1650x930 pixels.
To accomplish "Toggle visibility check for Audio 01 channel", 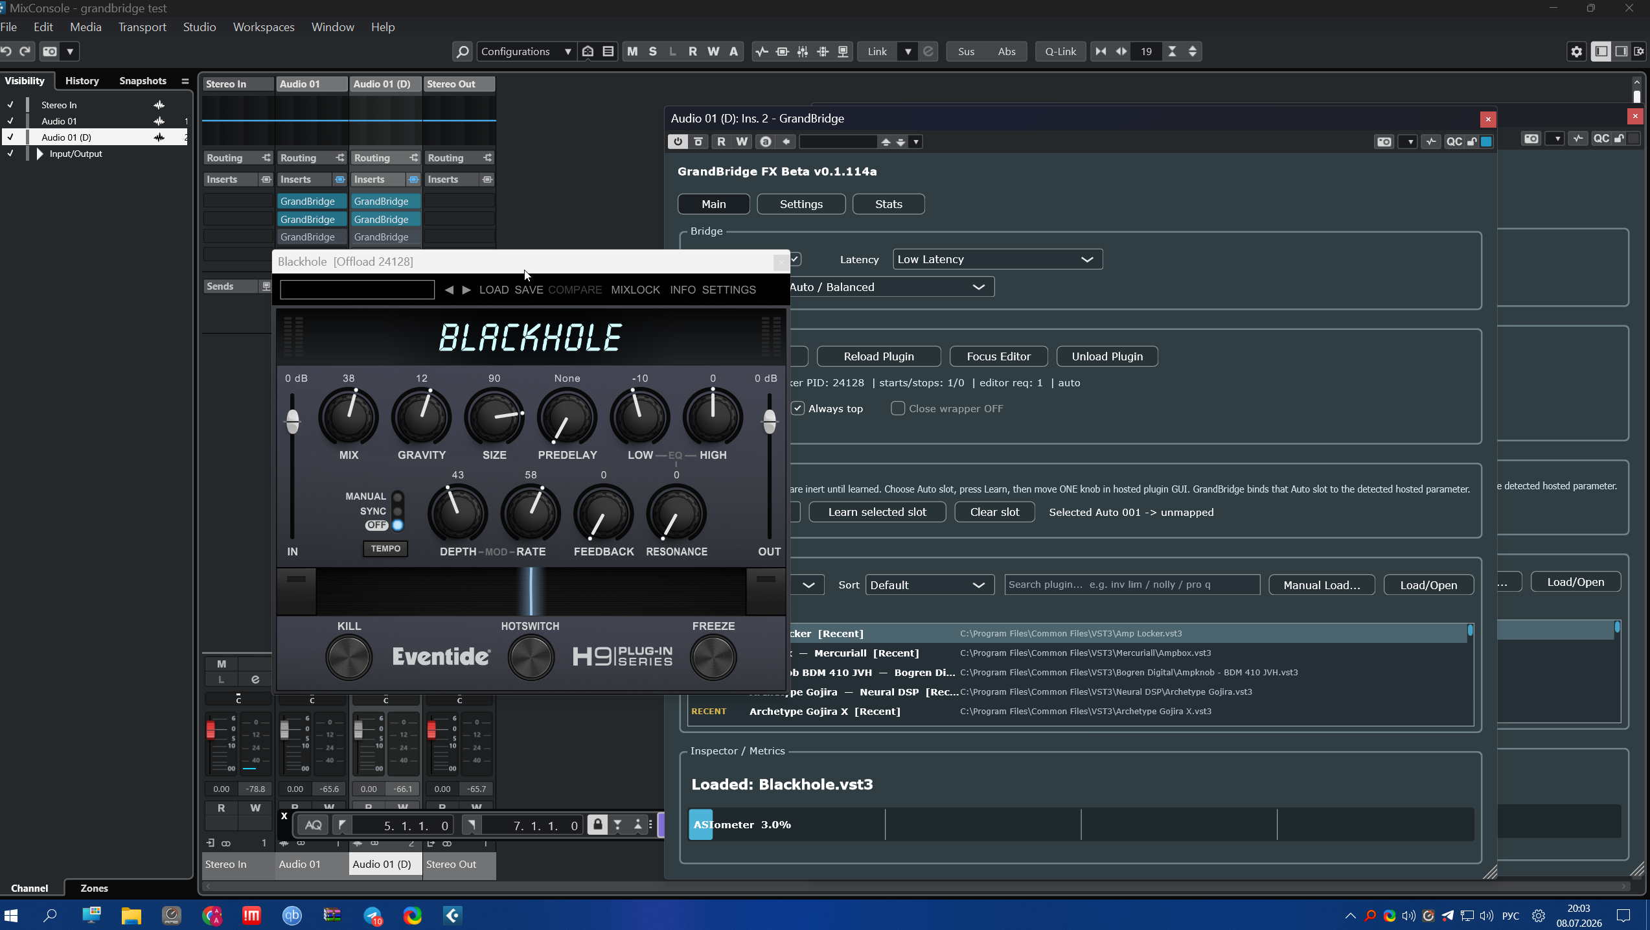I will (10, 121).
